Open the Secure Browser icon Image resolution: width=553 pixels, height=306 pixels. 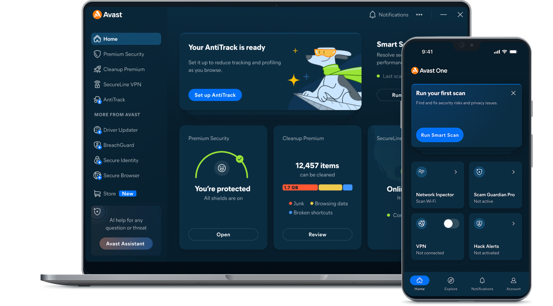pyautogui.click(x=97, y=175)
